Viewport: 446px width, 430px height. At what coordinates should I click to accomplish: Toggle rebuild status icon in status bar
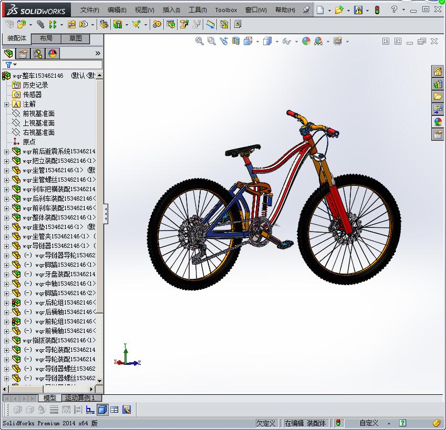pos(338,423)
